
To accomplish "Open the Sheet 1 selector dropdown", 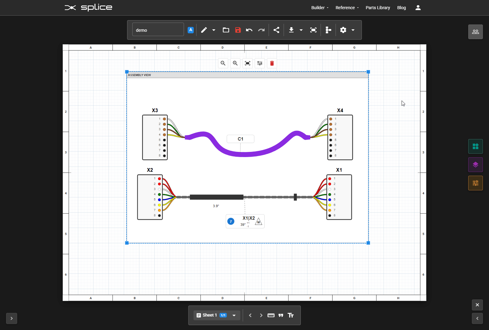I will pyautogui.click(x=233, y=315).
